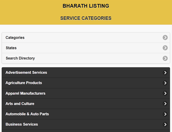Click the arrow icon beside States
This screenshot has height=132, width=172.
coord(165,48)
